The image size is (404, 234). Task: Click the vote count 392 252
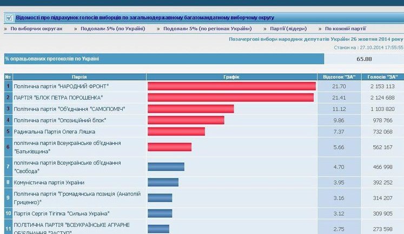click(x=382, y=183)
